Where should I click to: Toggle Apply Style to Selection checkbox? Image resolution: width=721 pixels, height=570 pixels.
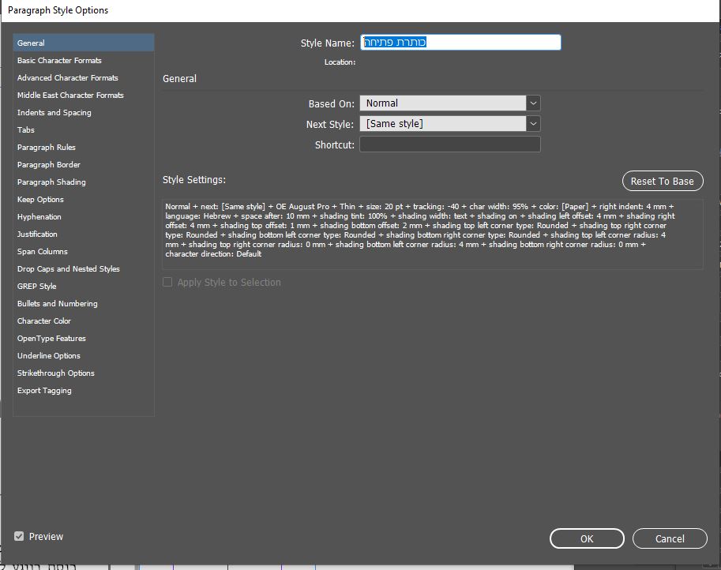click(167, 282)
